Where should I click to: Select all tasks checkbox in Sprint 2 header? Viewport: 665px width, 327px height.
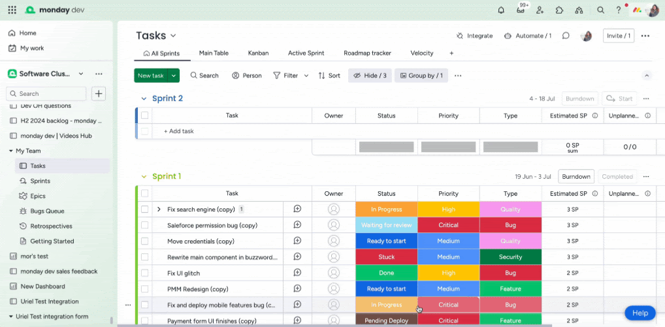click(144, 116)
